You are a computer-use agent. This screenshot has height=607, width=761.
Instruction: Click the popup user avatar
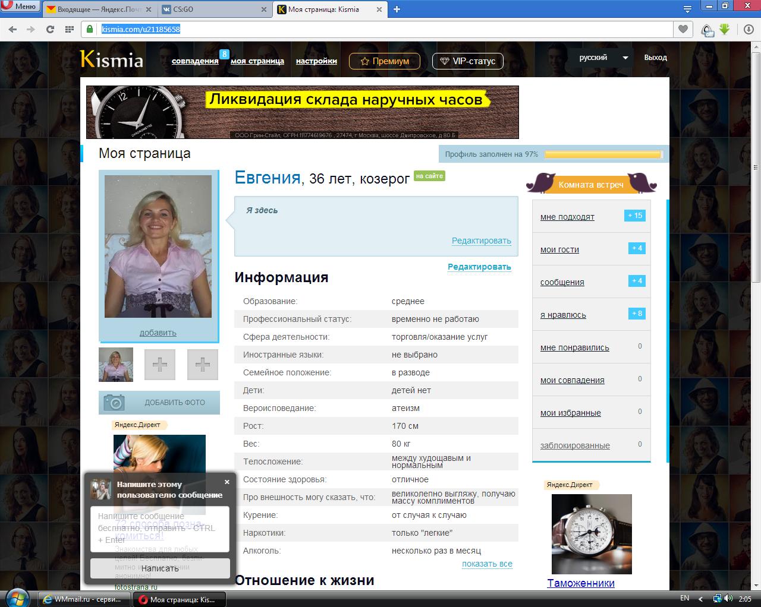tap(101, 489)
